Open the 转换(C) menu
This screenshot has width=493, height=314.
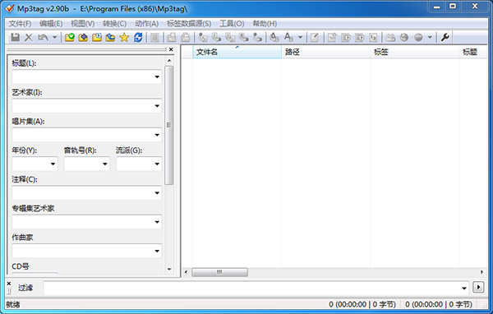[115, 24]
